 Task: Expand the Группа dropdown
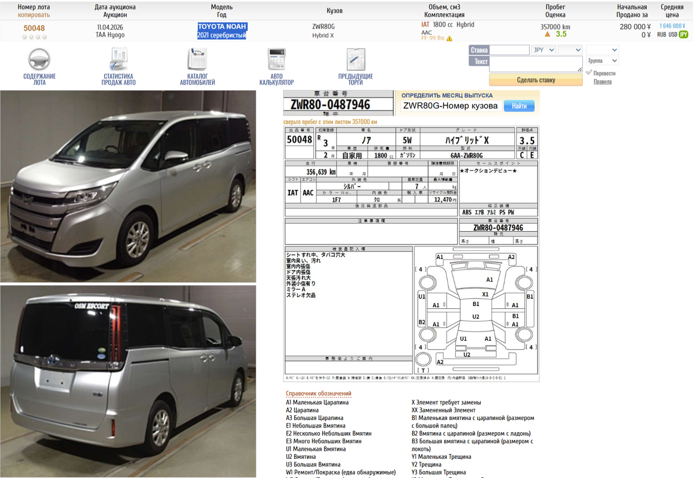pos(602,61)
